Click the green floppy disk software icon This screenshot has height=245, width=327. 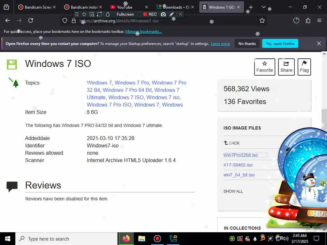click(x=12, y=64)
